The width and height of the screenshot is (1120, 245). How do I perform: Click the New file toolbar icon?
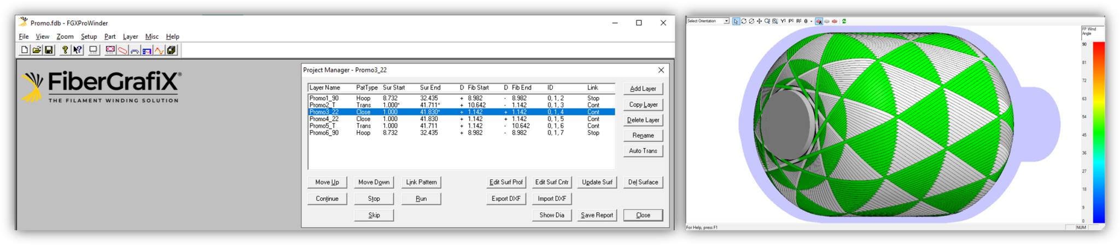25,50
